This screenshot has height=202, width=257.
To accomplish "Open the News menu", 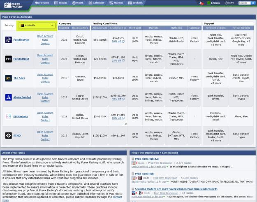I will tap(78, 3).
